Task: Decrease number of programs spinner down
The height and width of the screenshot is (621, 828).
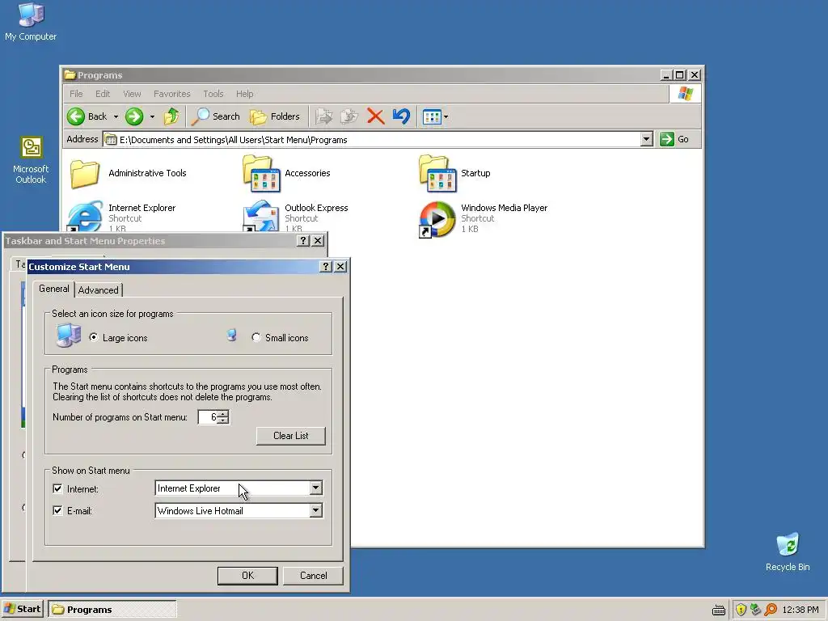Action: [223, 420]
